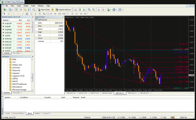The height and width of the screenshot is (120, 196).
Task: Open the Journal terminal tab
Action: 46,113
